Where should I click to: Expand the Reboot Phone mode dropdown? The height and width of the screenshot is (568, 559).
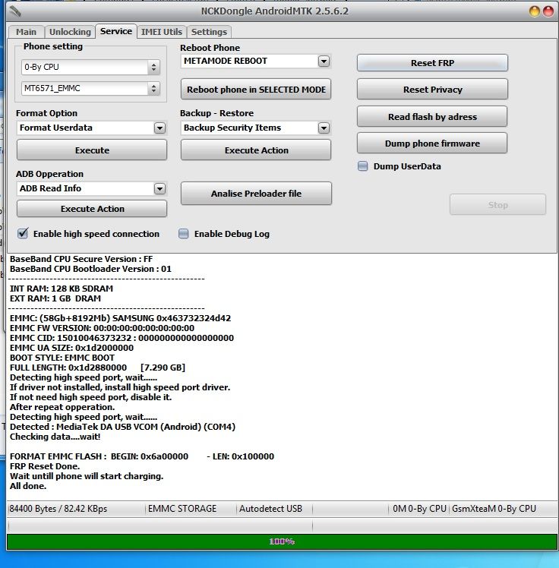click(324, 61)
